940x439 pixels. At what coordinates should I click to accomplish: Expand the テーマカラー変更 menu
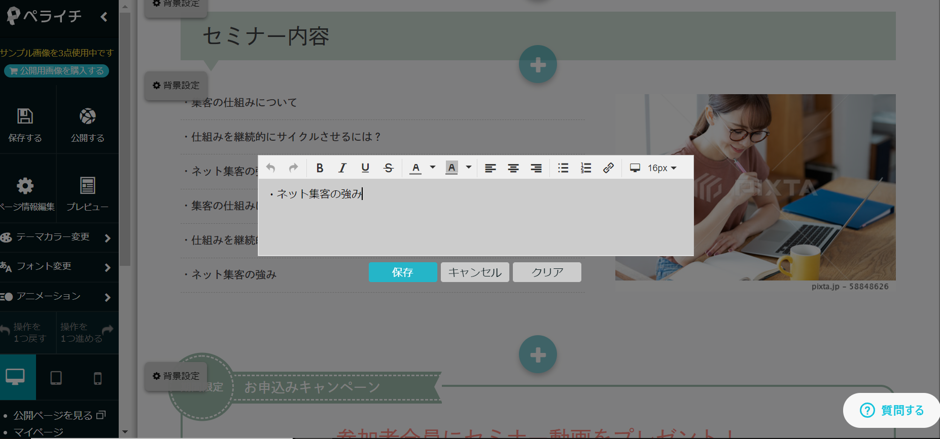coord(59,237)
